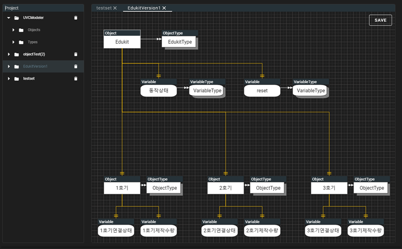Expand the testset project arrow
402x249 pixels.
pyautogui.click(x=9, y=78)
